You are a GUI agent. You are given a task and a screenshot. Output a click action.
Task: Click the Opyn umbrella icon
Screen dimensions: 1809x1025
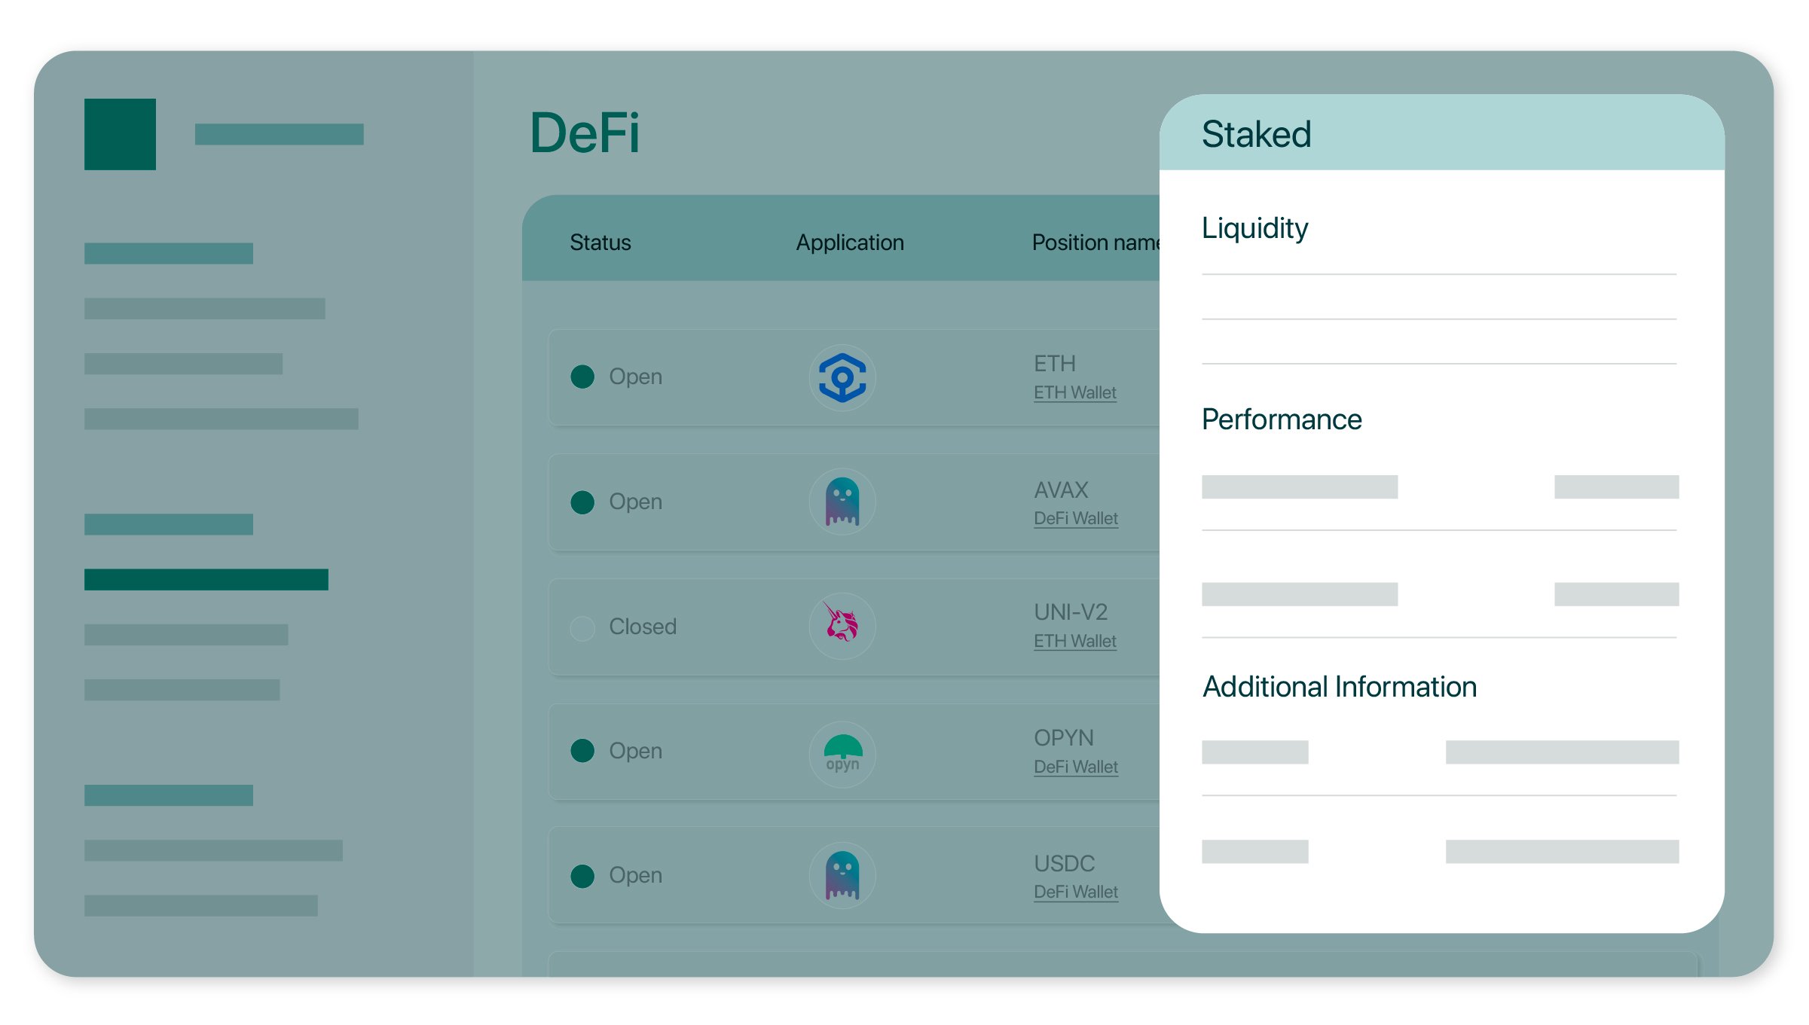842,752
